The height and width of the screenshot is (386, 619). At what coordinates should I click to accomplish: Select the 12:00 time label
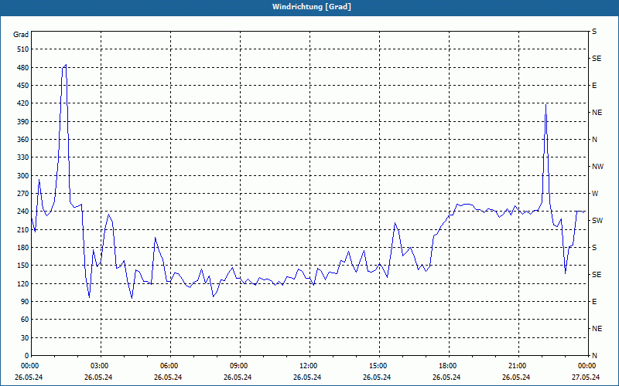[308, 366]
